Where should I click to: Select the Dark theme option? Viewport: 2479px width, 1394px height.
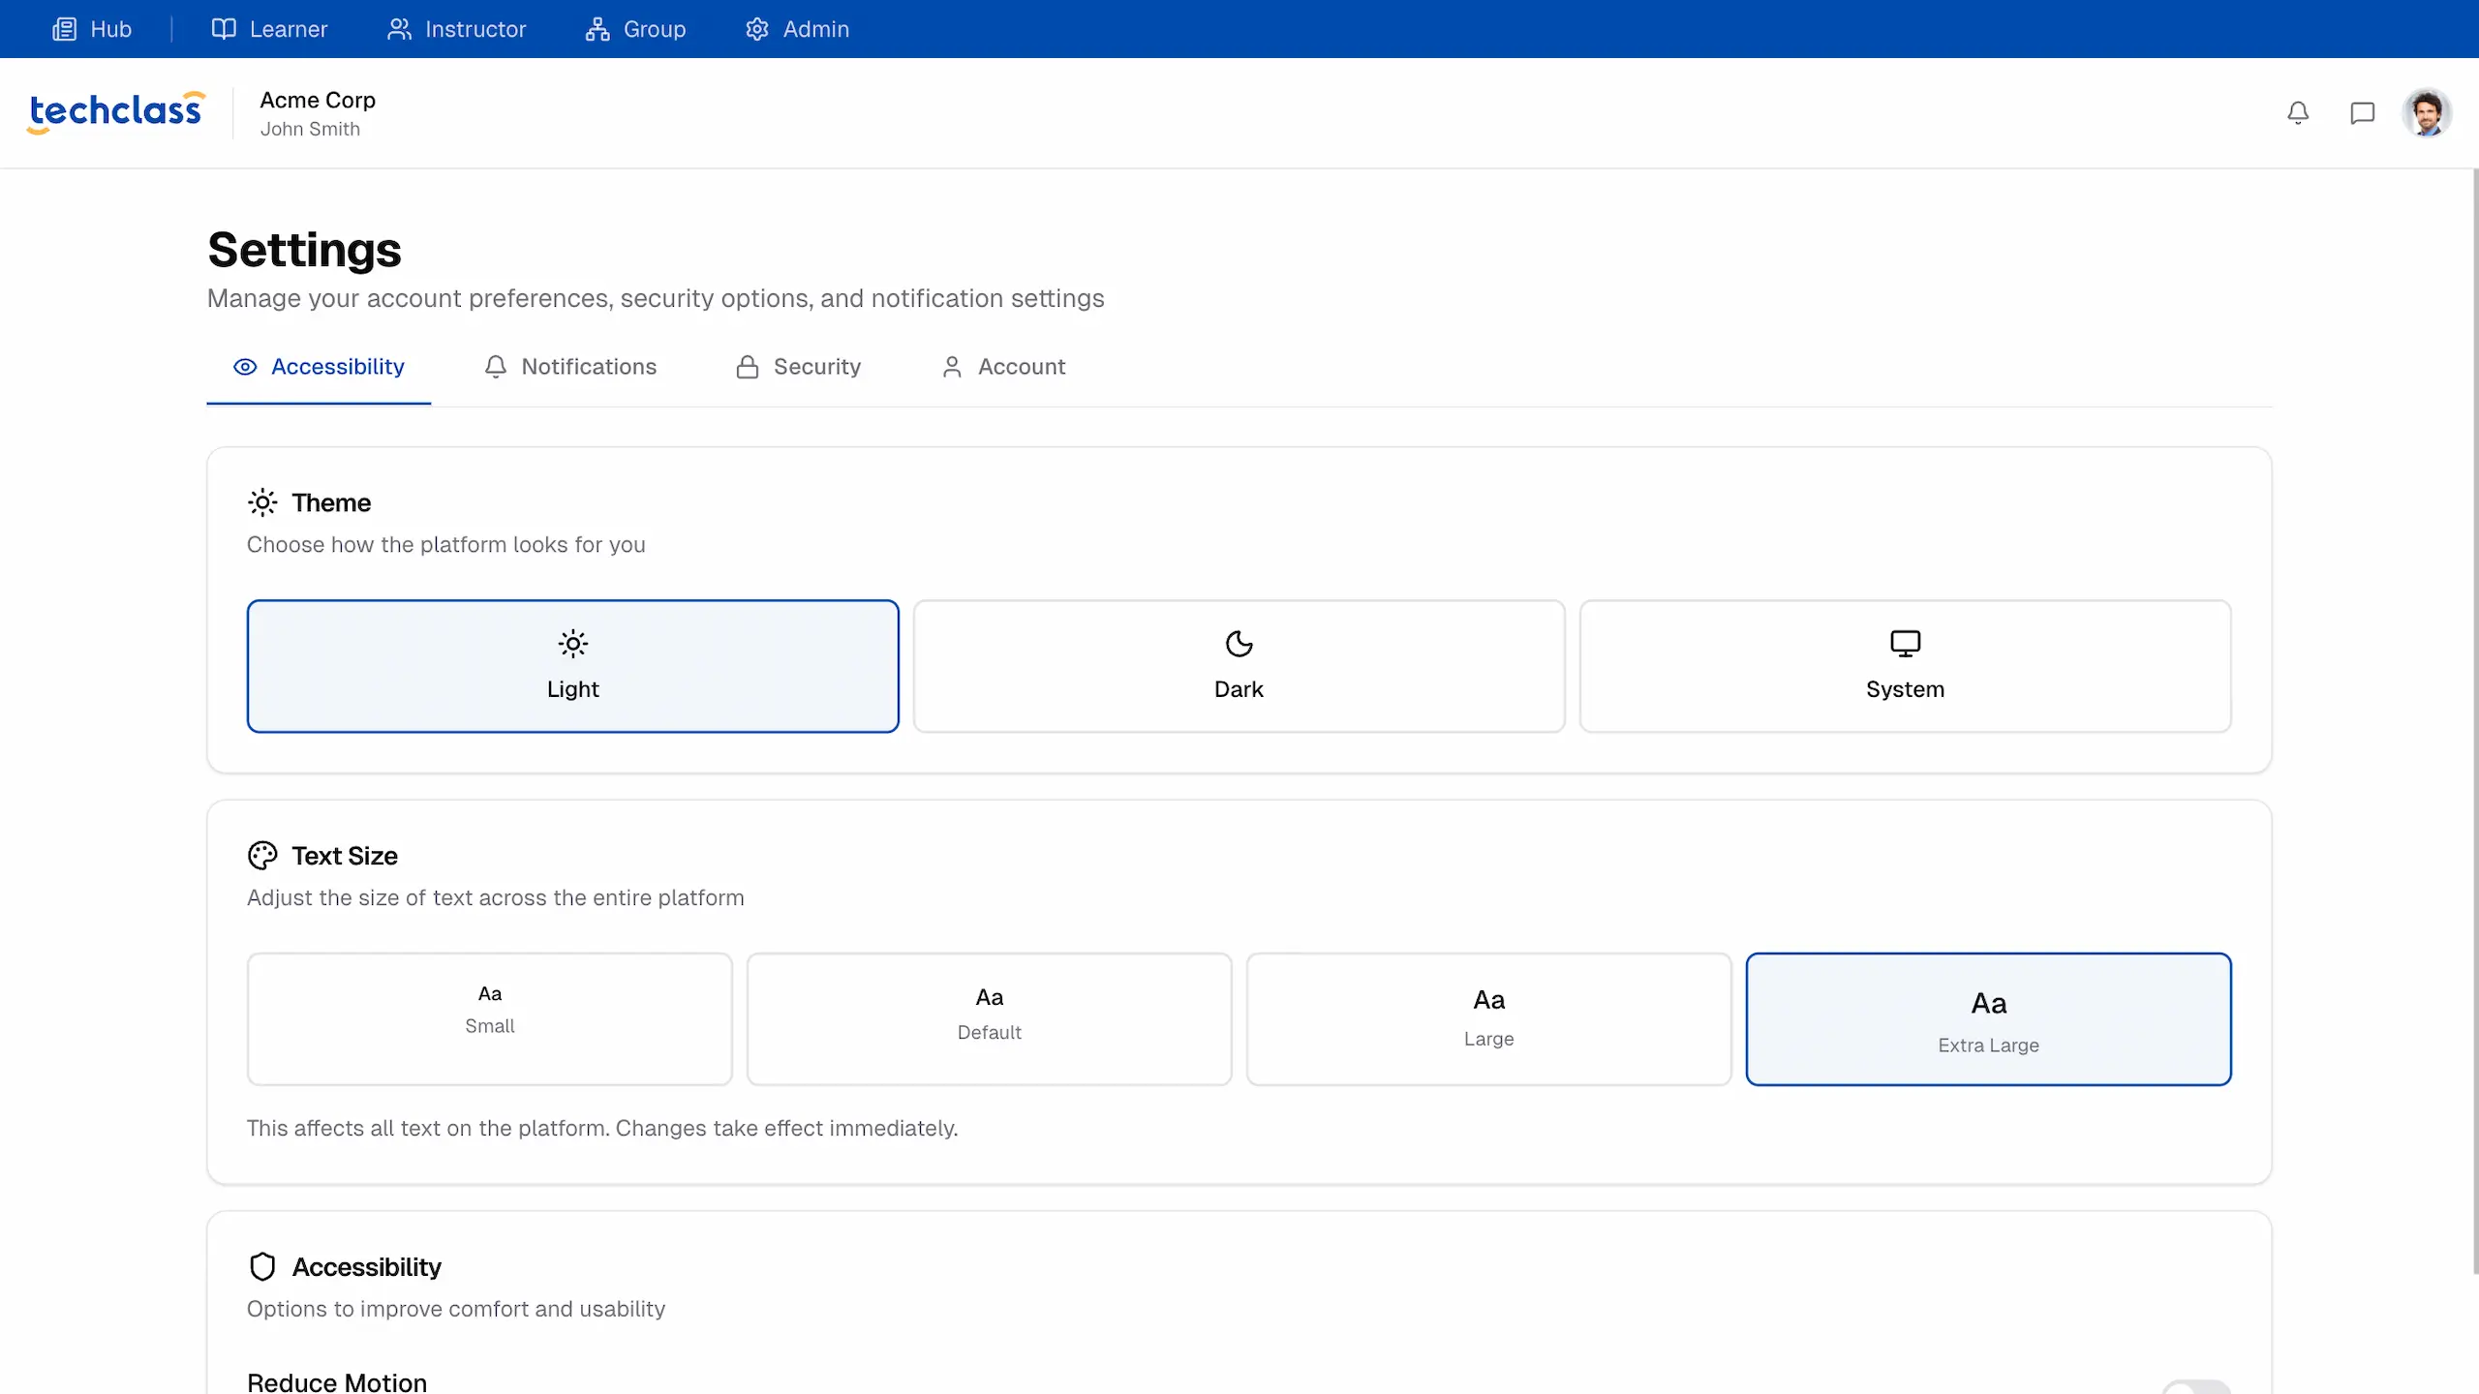point(1239,666)
